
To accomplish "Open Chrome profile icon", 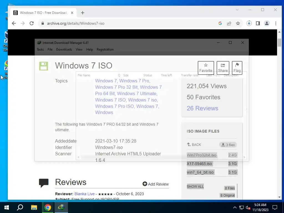I will [x=267, y=23].
